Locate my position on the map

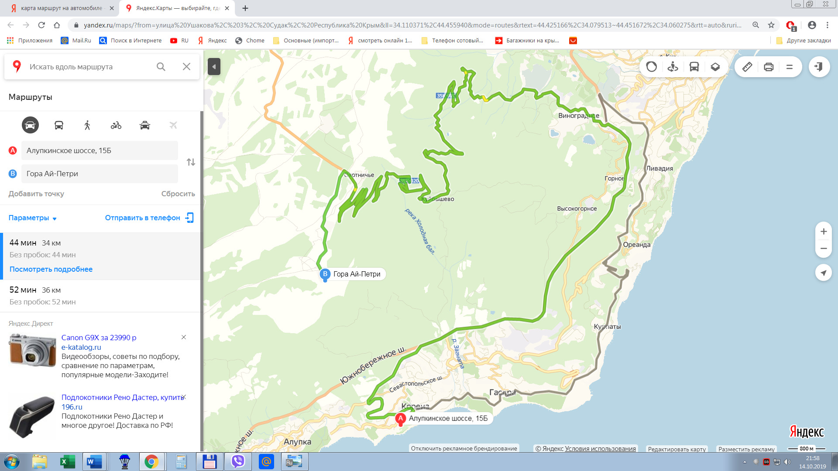[824, 273]
